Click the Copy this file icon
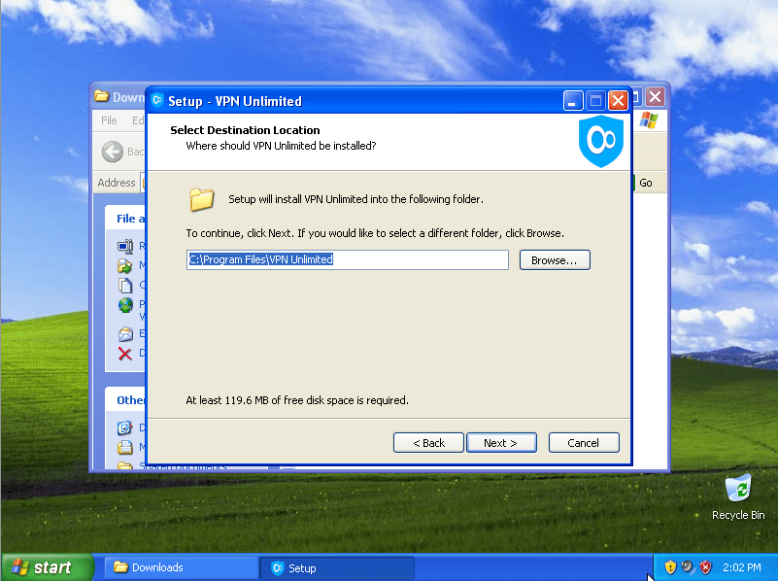The image size is (778, 581). click(x=125, y=285)
